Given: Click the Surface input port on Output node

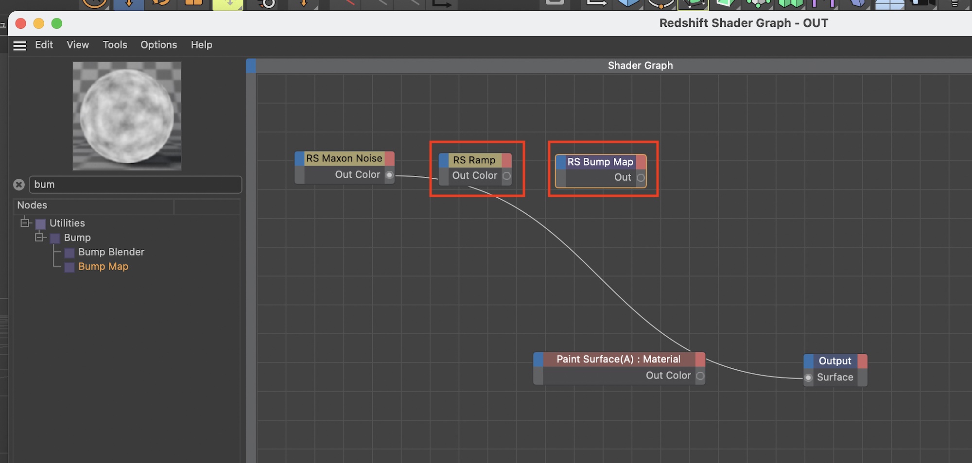Looking at the screenshot, I should [808, 377].
